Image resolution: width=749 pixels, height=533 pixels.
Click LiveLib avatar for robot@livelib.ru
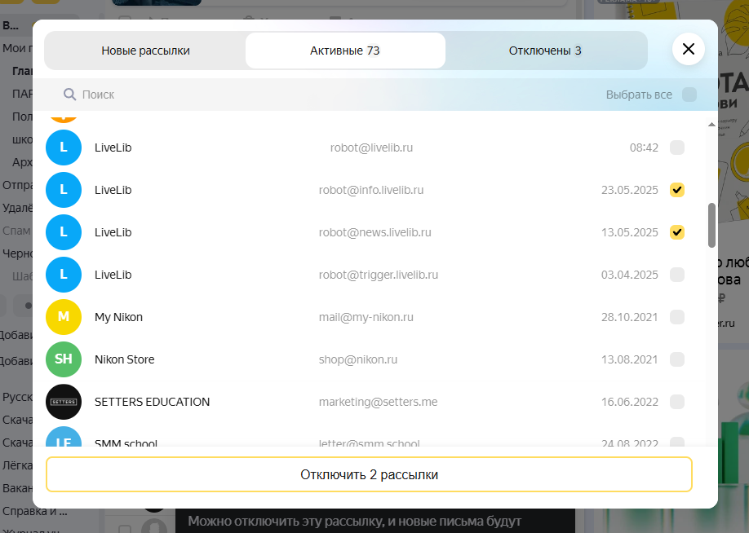point(64,148)
